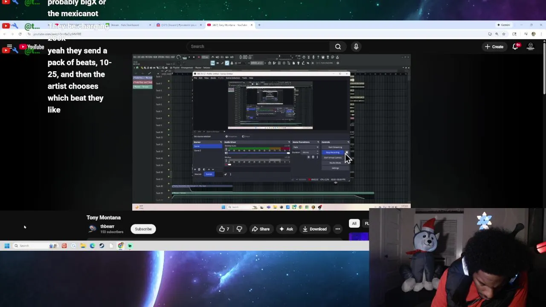Open a new browser tab
Viewport: 546px width, 307px height.
(x=259, y=25)
